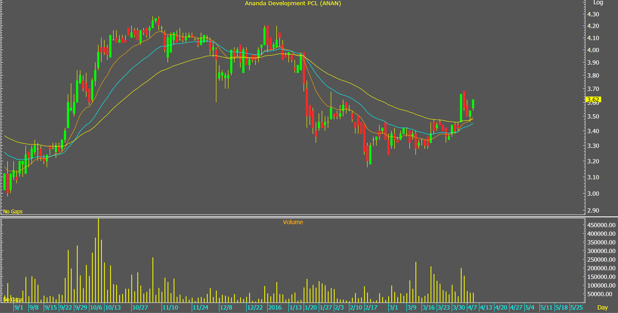618x313 pixels.
Task: Select the 11/24 date on time axis
Action: [x=200, y=308]
